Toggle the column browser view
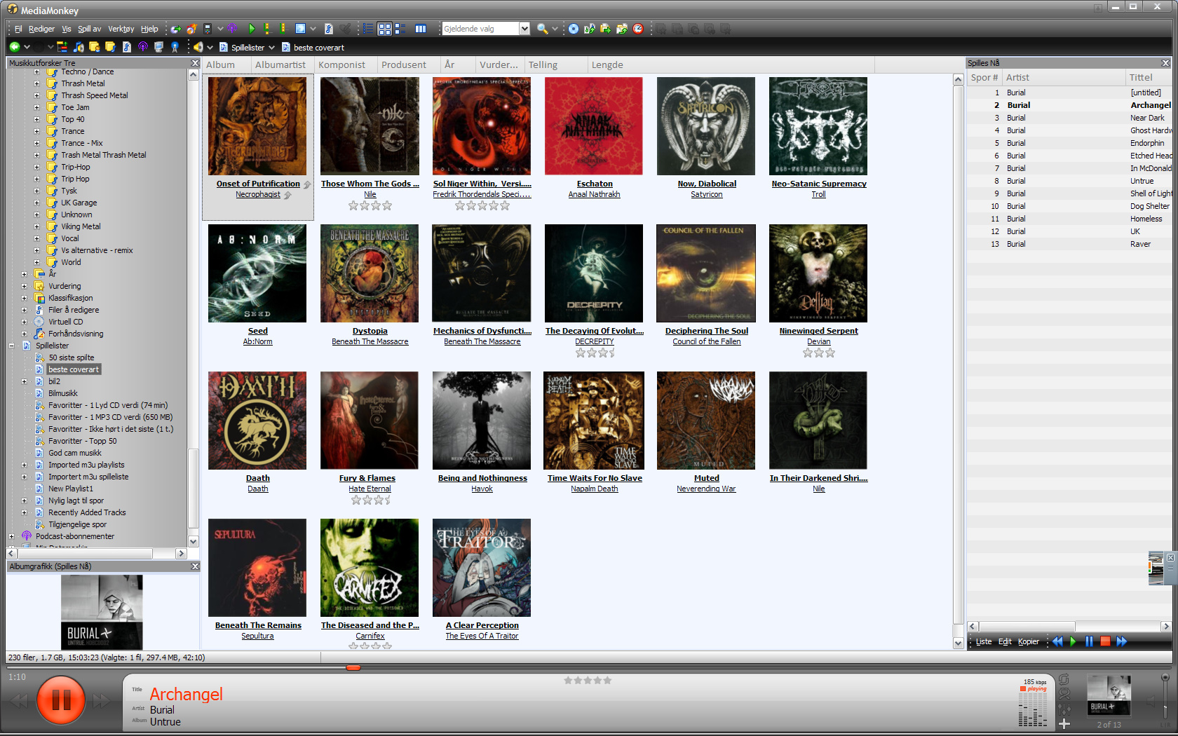This screenshot has height=736, width=1178. pyautogui.click(x=421, y=29)
